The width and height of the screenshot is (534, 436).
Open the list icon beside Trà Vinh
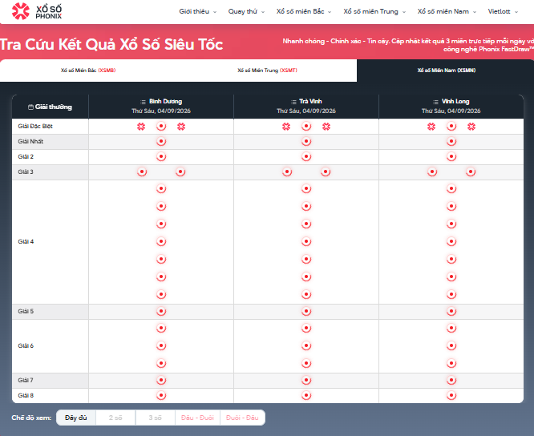click(294, 102)
